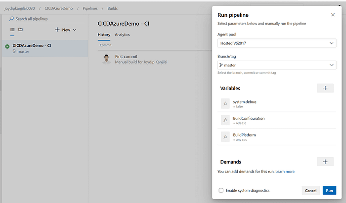Click the Search all pipelines field
The width and height of the screenshot is (346, 203).
point(42,19)
